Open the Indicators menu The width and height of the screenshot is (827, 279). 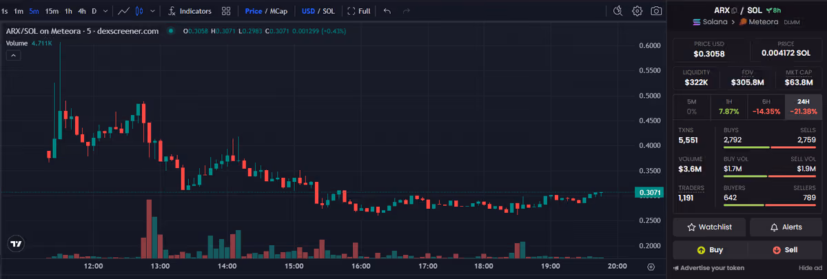(x=190, y=11)
